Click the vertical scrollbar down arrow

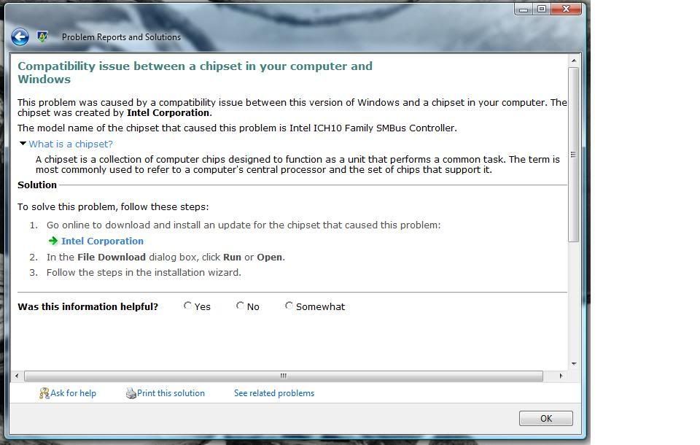(575, 363)
